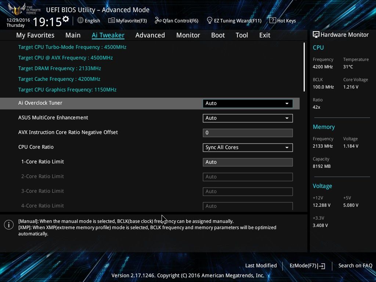Open Search on FAQ
The image size is (376, 282).
pyautogui.click(x=355, y=265)
